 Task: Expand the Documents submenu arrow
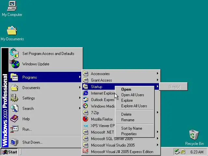click(x=80, y=87)
